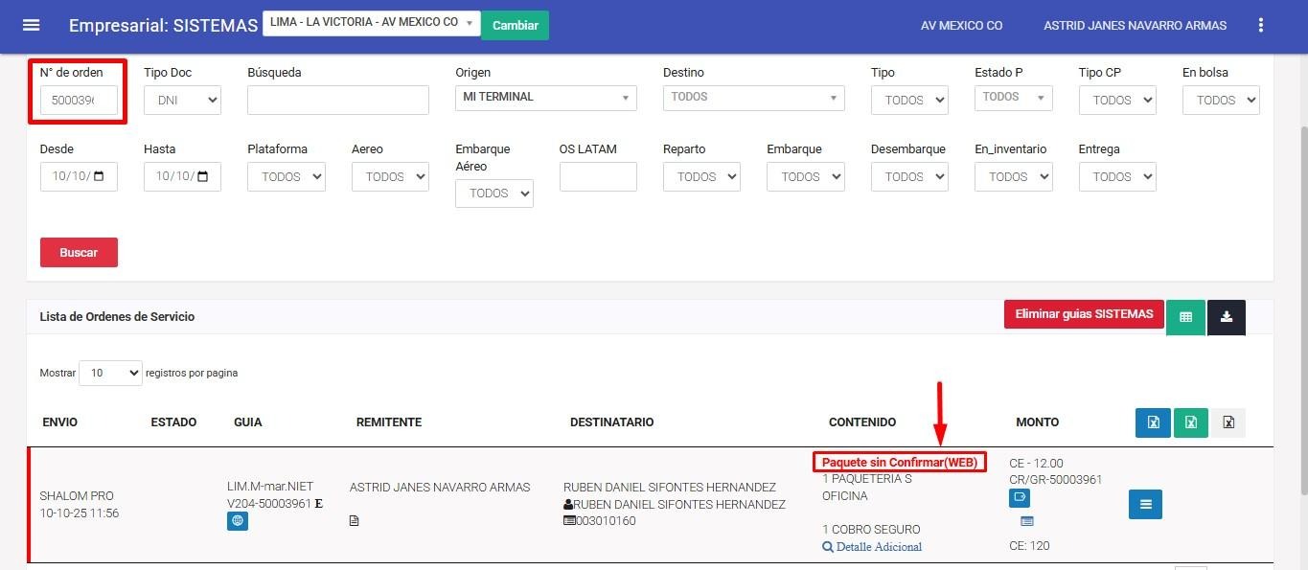
Task: Click the document icon under remitente name
Action: [x=355, y=521]
